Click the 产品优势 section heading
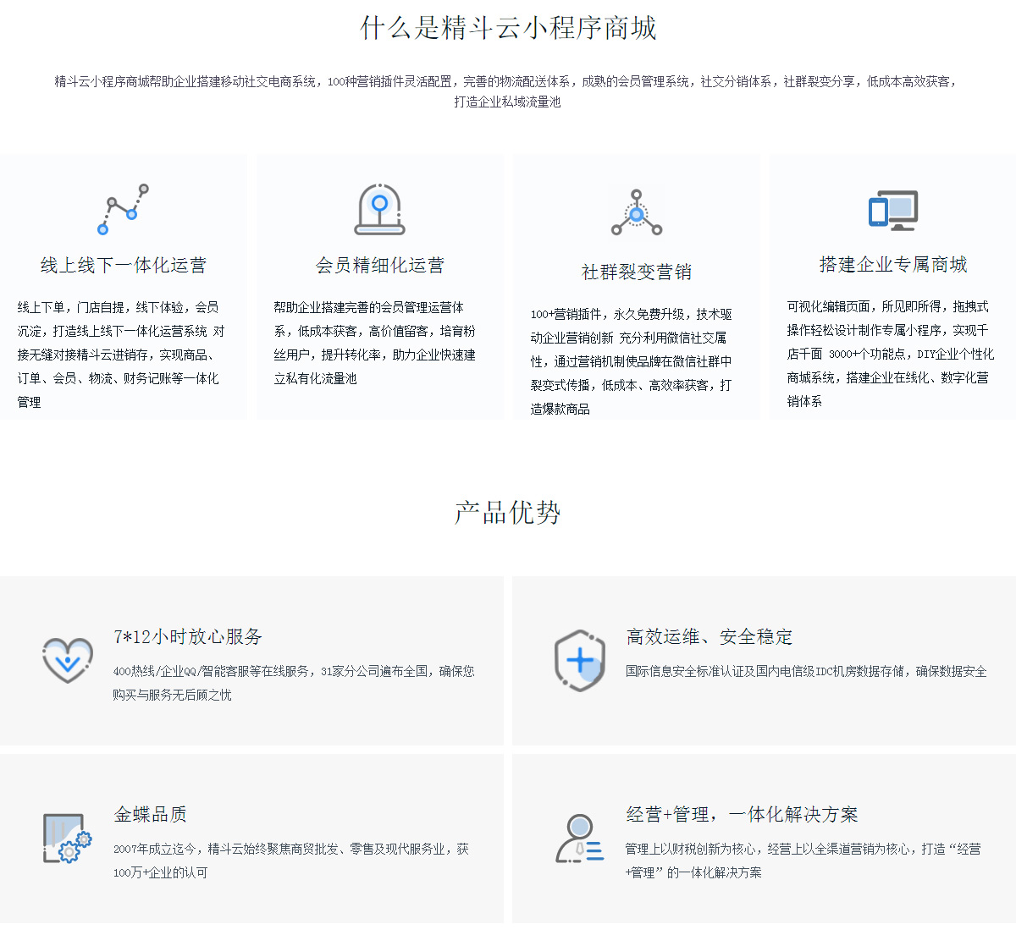The height and width of the screenshot is (935, 1016). click(x=508, y=512)
